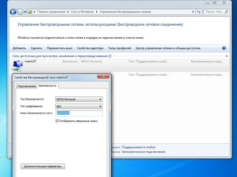Click the 'Дополнительные параметры' button
Image resolution: width=237 pixels, height=177 pixels.
point(43,166)
